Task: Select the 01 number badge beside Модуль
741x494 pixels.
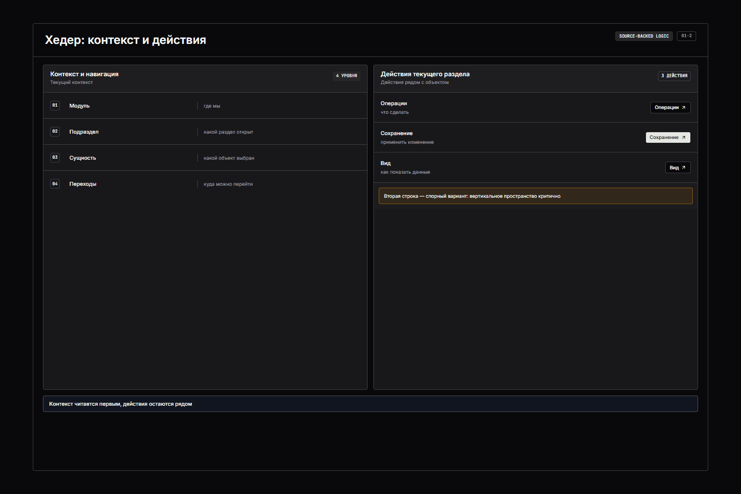Action: pos(55,105)
